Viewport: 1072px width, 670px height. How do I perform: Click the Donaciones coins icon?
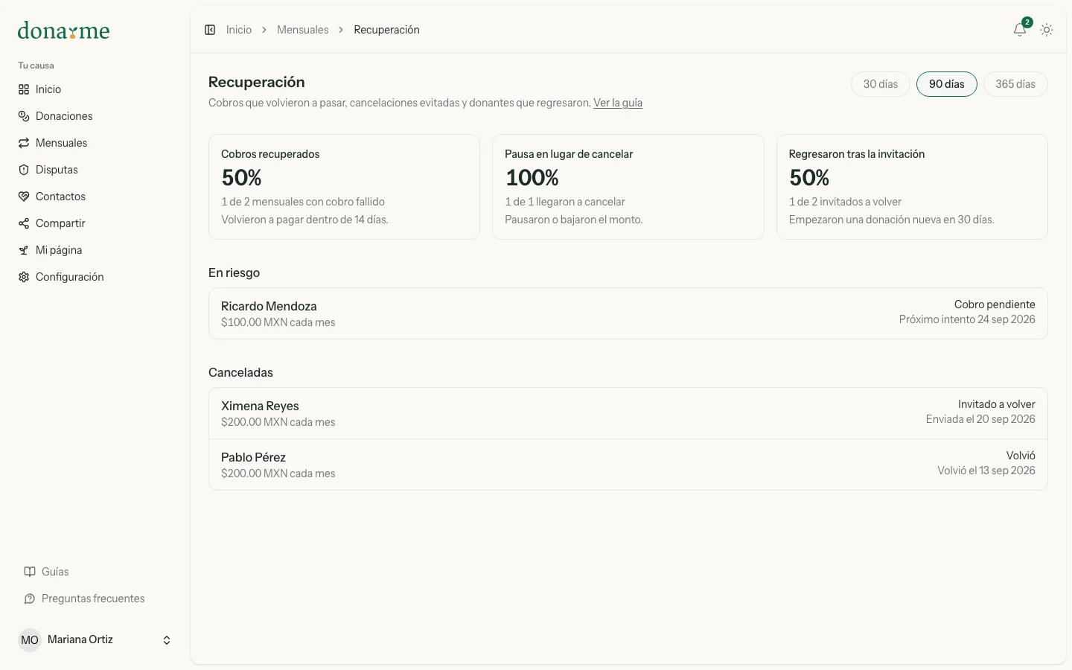point(24,116)
